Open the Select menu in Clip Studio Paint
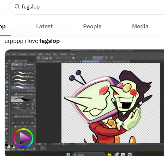Image resolution: width=164 pixels, height=156 pixels. point(41,54)
